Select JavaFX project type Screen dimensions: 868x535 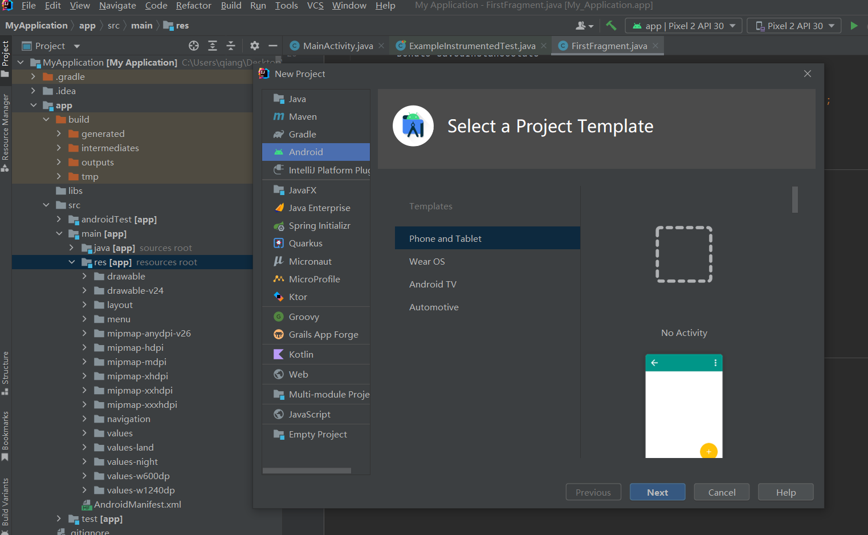point(316,190)
